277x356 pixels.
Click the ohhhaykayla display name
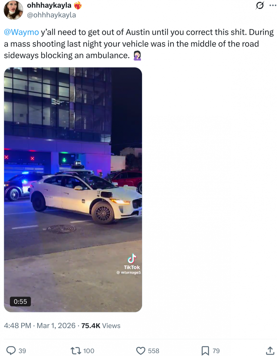coord(49,5)
